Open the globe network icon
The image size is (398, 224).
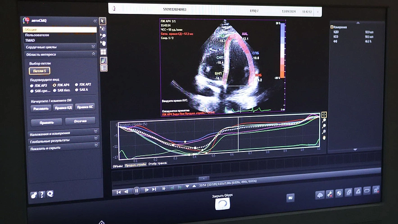pyautogui.click(x=339, y=193)
